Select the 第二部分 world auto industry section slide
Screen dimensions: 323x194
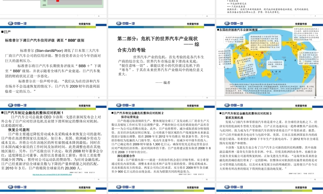(x=161, y=58)
